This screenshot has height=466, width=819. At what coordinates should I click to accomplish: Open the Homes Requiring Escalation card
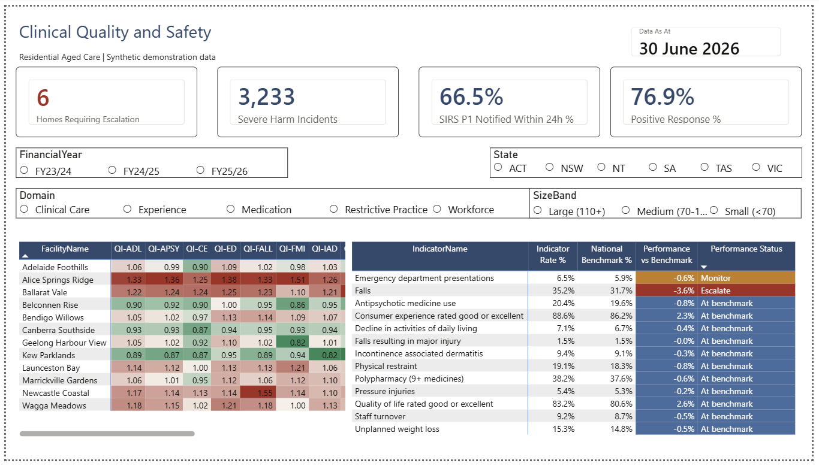tap(106, 102)
